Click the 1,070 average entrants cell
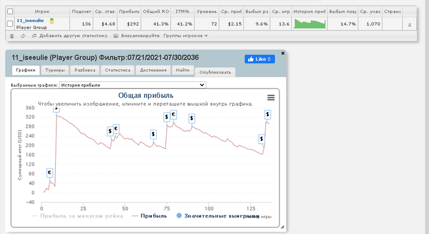 [x=370, y=24]
